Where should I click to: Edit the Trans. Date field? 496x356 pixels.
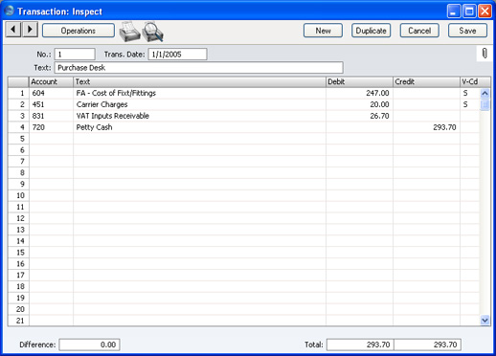coord(177,55)
